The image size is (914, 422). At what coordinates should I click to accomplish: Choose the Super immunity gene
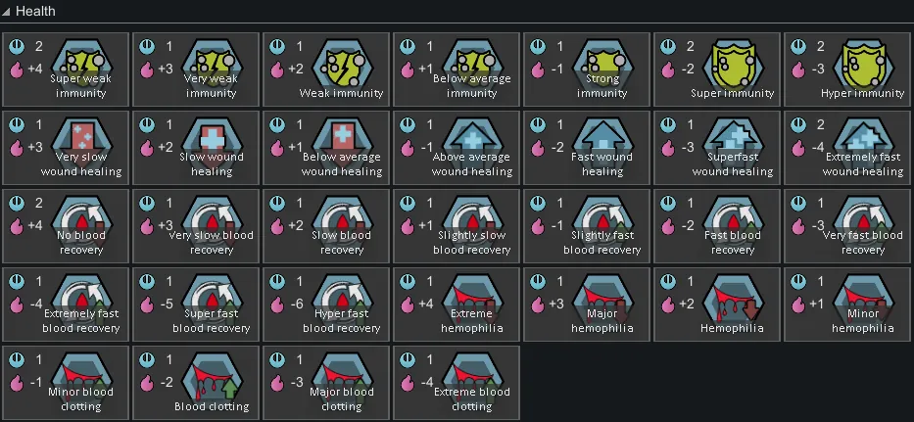(717, 70)
